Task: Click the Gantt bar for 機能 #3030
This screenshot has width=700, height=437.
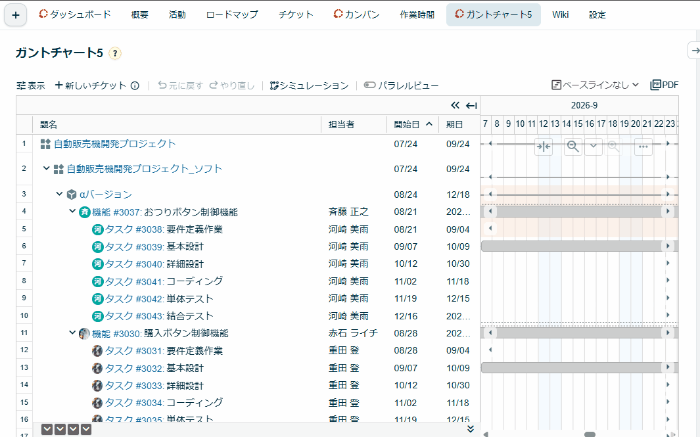Action: pos(580,333)
